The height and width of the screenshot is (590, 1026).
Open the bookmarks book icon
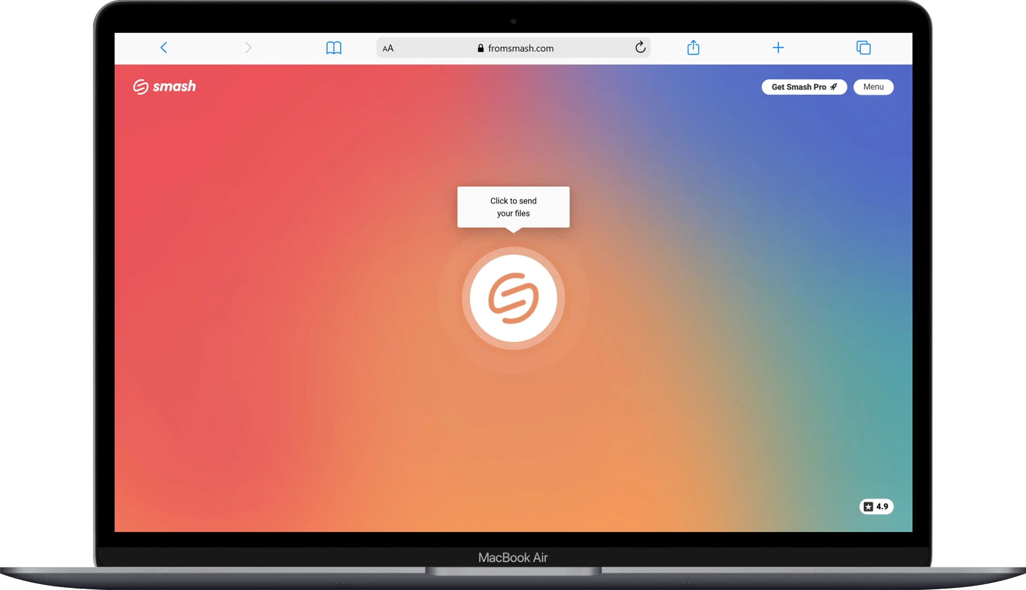point(334,48)
